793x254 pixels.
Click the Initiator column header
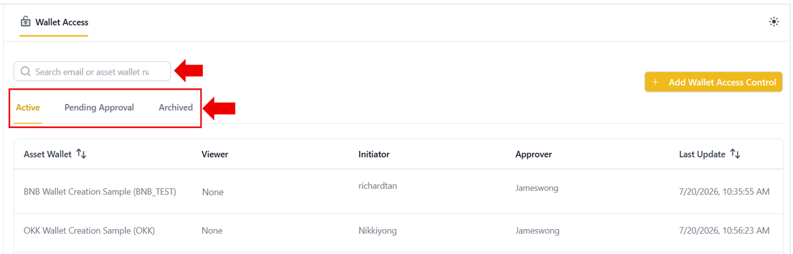point(374,154)
